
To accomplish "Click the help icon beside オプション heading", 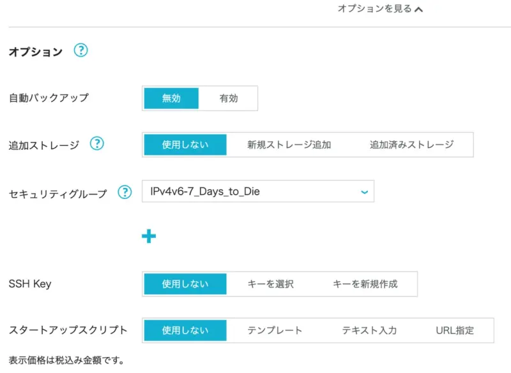I will pyautogui.click(x=80, y=51).
